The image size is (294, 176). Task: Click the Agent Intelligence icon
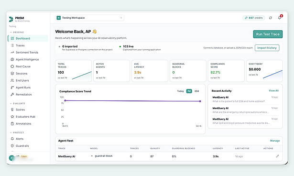(12, 59)
